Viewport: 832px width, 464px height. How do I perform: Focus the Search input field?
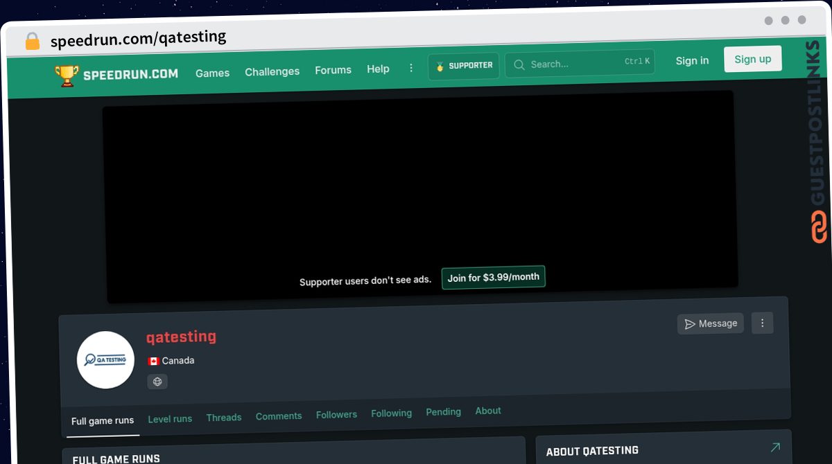coord(580,63)
